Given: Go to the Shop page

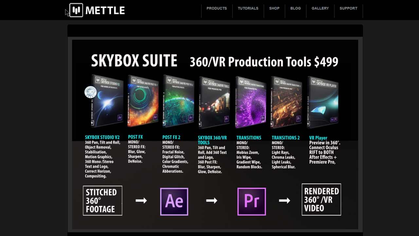Looking at the screenshot, I should click(x=274, y=9).
